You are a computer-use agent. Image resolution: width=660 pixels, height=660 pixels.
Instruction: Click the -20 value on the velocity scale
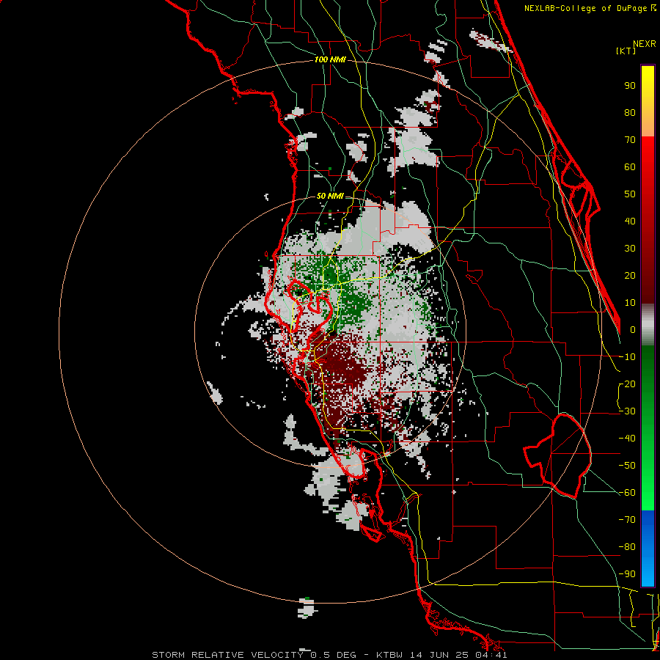tap(627, 384)
